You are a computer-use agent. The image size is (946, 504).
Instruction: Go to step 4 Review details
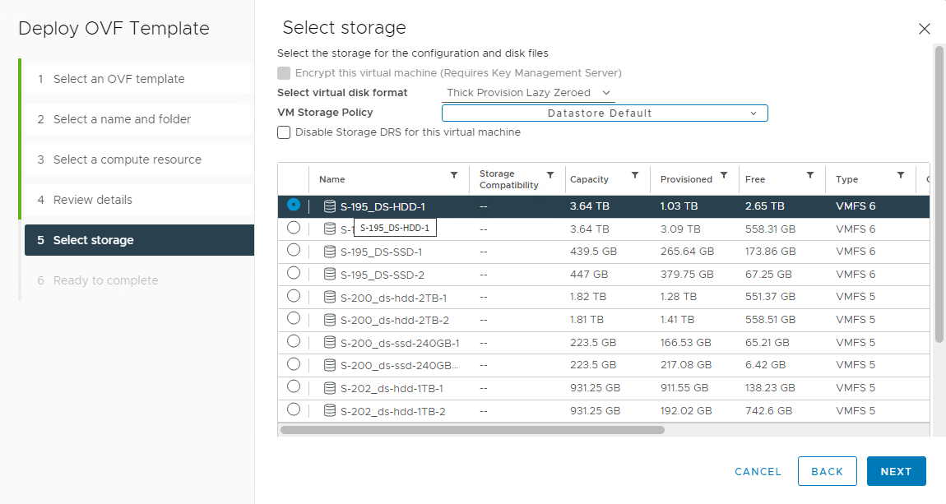93,200
